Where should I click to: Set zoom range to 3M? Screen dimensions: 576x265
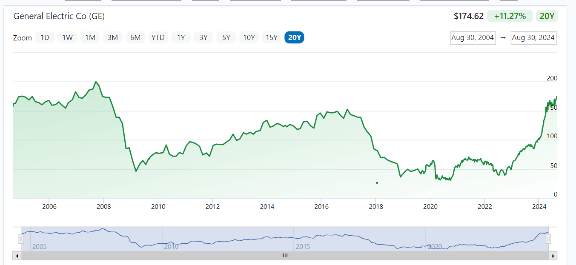point(112,38)
